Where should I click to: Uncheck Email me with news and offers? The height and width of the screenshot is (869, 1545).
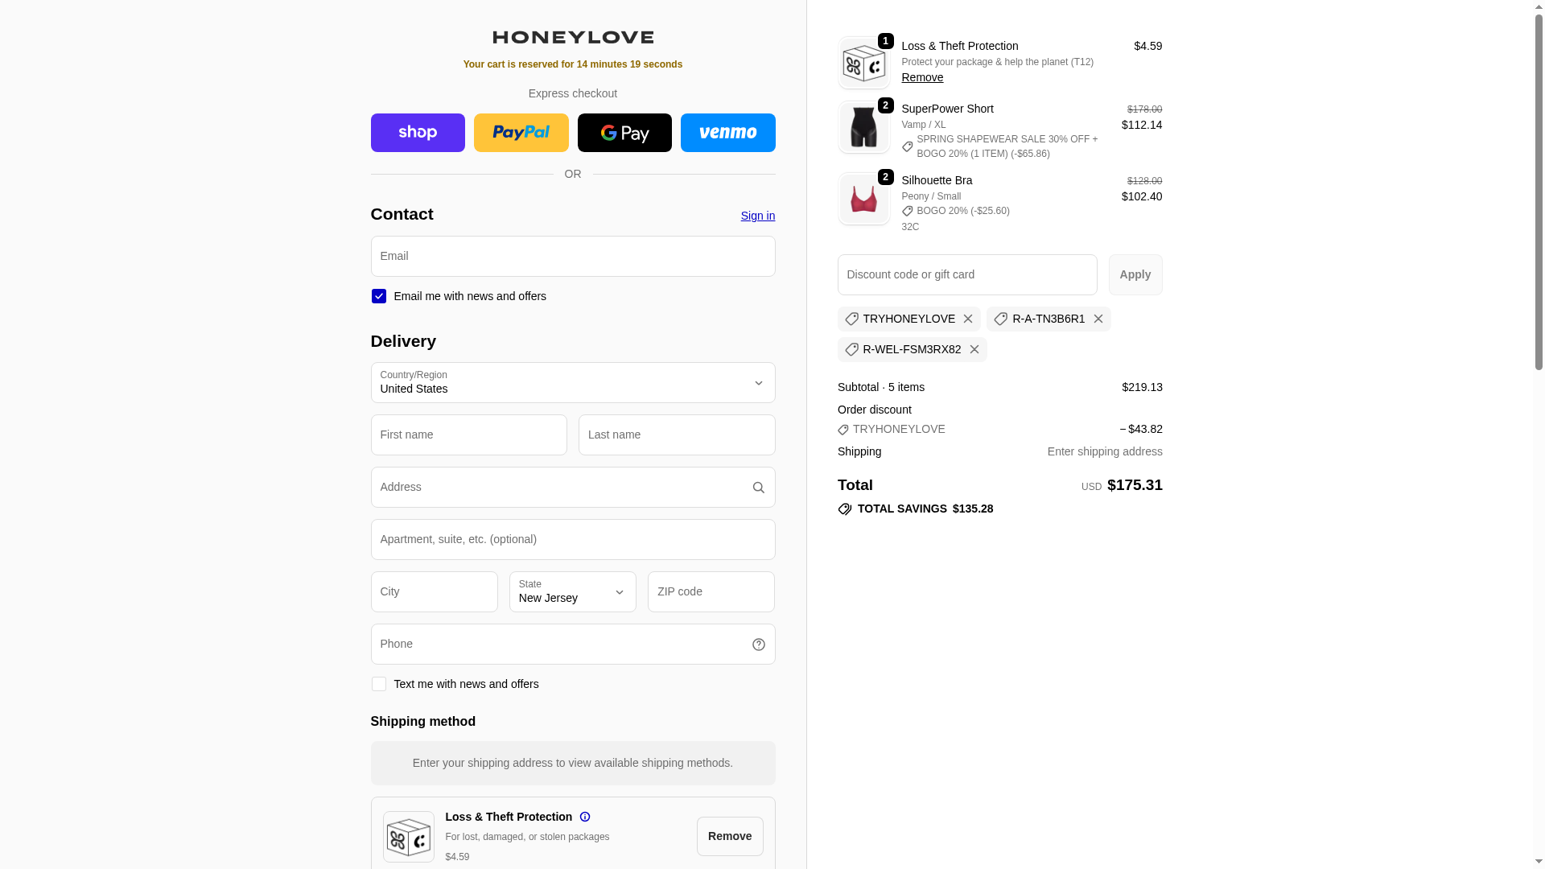point(379,296)
